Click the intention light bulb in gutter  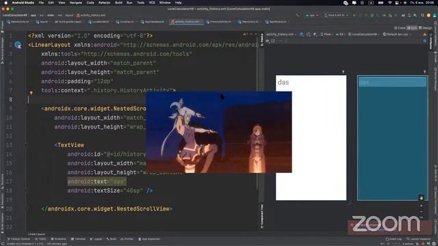pyautogui.click(x=31, y=93)
